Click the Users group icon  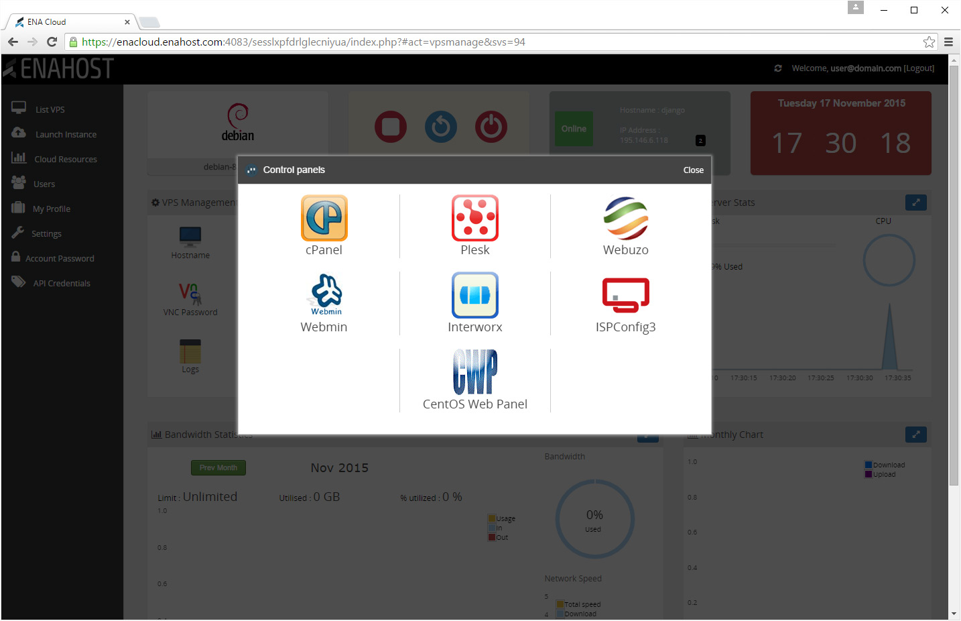19,182
